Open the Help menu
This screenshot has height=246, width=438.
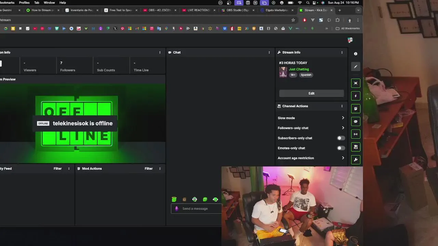coord(63,3)
